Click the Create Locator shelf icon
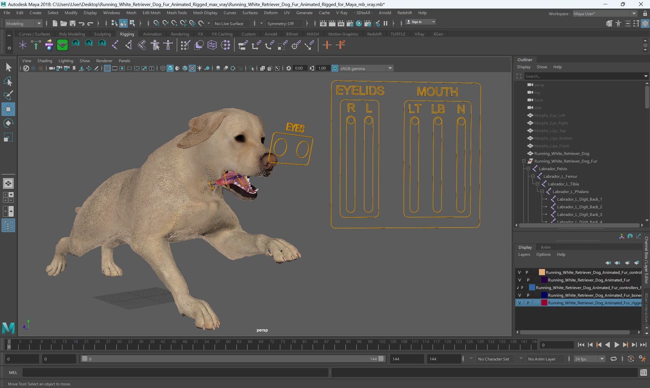 coord(23,45)
